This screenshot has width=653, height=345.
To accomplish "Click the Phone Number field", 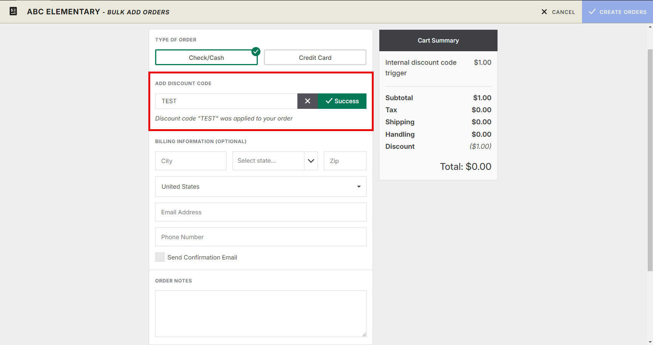I will (x=260, y=237).
